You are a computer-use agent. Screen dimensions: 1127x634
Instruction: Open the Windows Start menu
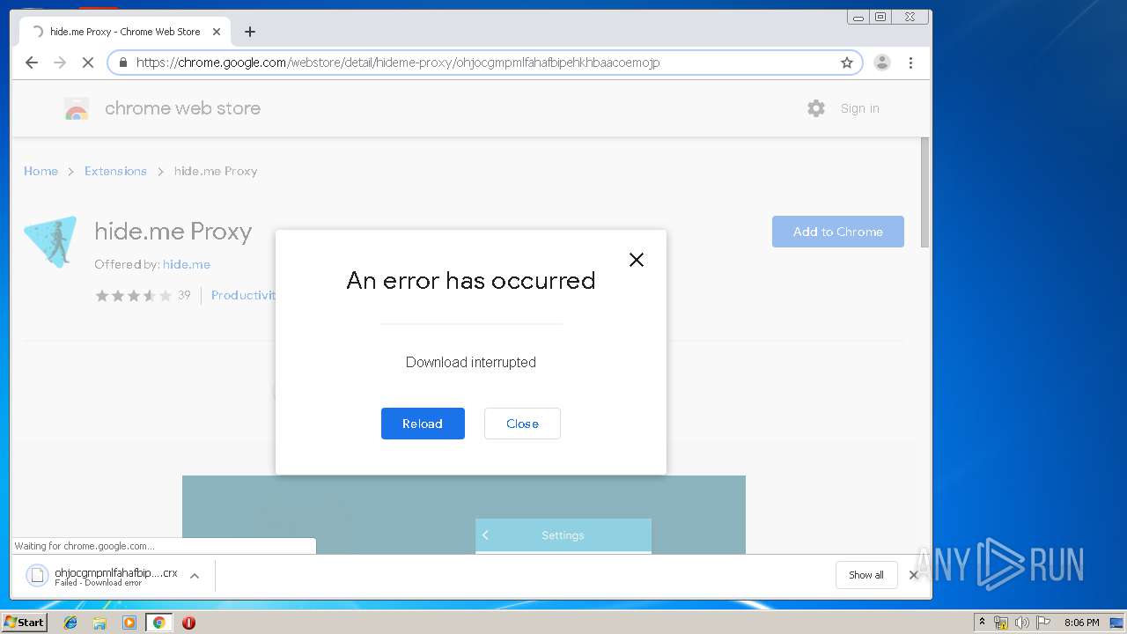click(25, 623)
